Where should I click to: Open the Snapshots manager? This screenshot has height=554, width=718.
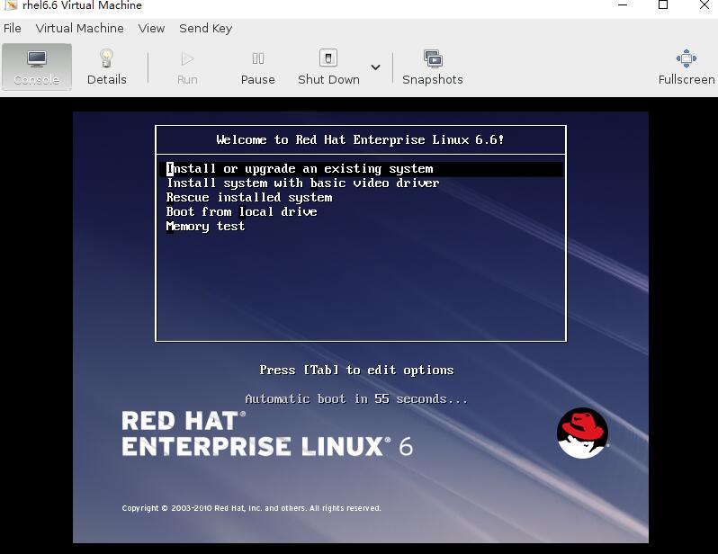click(432, 67)
